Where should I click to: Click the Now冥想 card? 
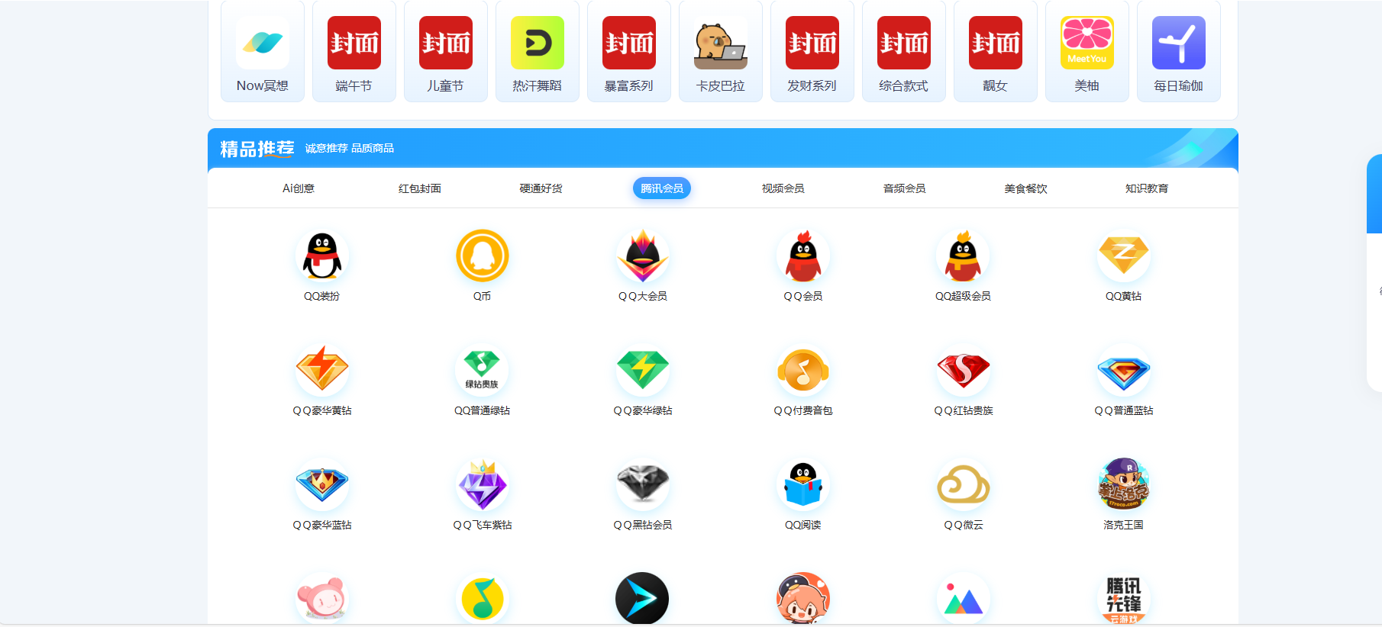[263, 52]
